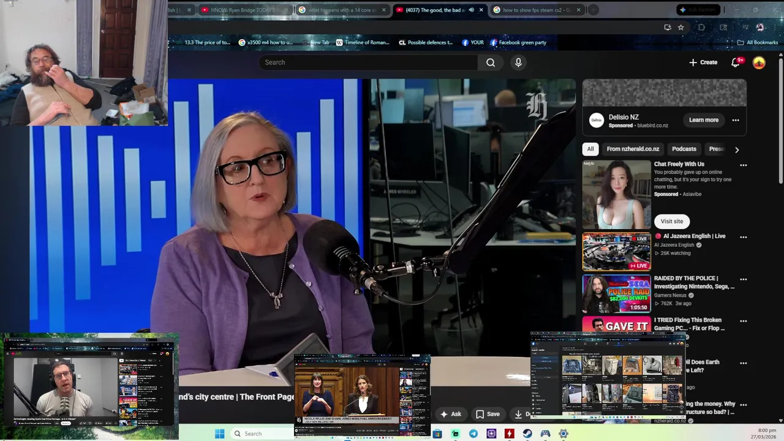The image size is (784, 441).
Task: Open the Windows Start menu
Action: click(220, 434)
